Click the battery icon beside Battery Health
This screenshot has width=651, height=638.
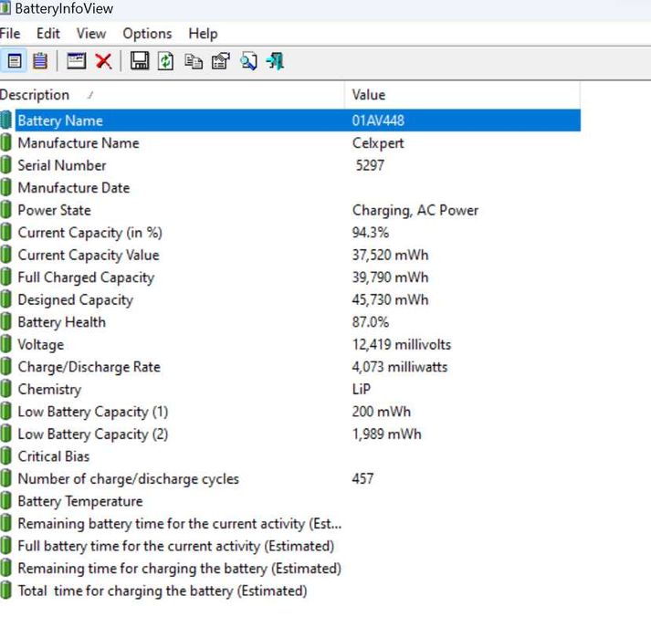(5, 322)
